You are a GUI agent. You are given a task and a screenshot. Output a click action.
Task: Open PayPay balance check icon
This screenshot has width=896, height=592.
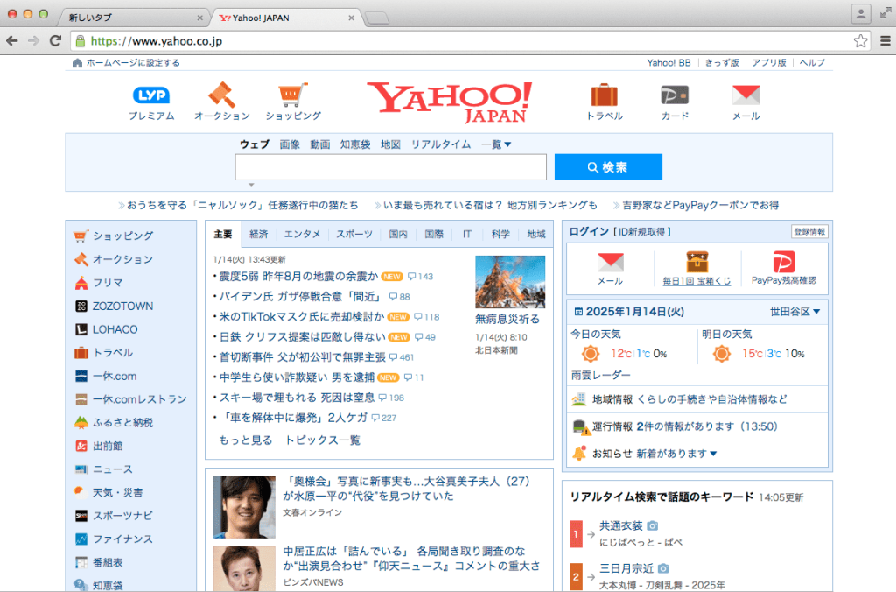click(x=783, y=262)
